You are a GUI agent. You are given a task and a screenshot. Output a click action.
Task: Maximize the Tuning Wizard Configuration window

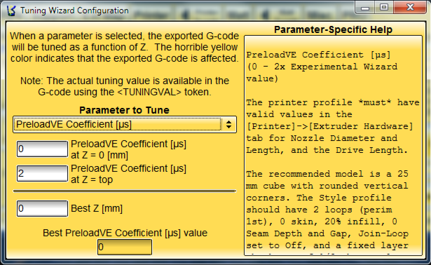(x=384, y=8)
